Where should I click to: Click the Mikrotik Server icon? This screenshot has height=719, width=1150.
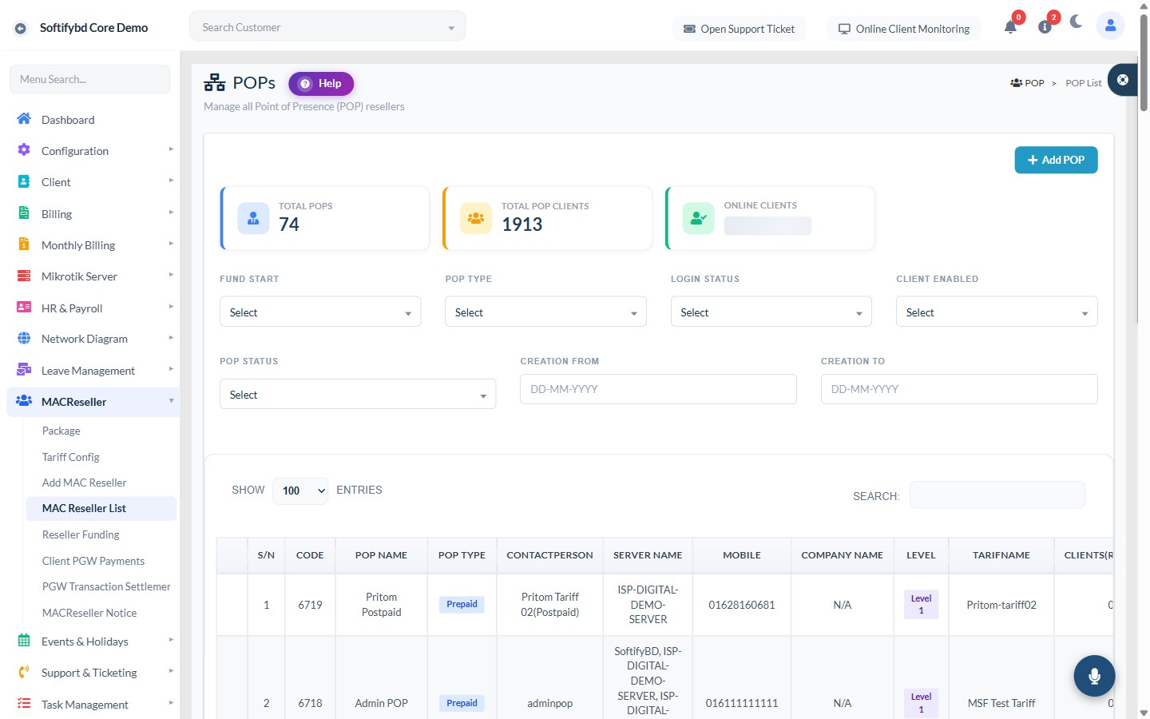24,276
